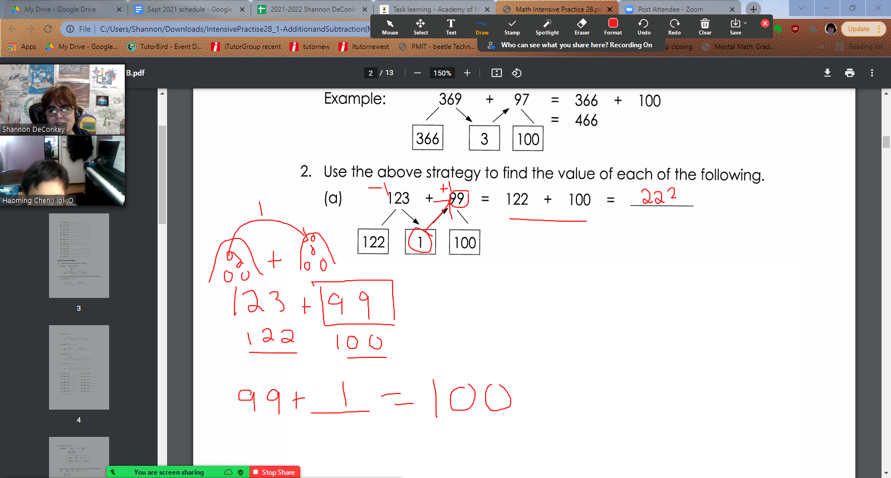This screenshot has height=478, width=891.
Task: Open the TutorBird - Event D... bookmark
Action: pos(165,47)
